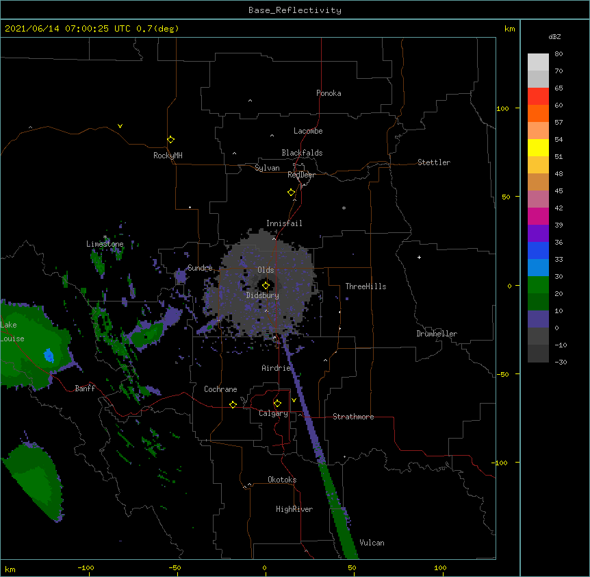Select the Calgary label
The height and width of the screenshot is (577, 590).
click(274, 413)
